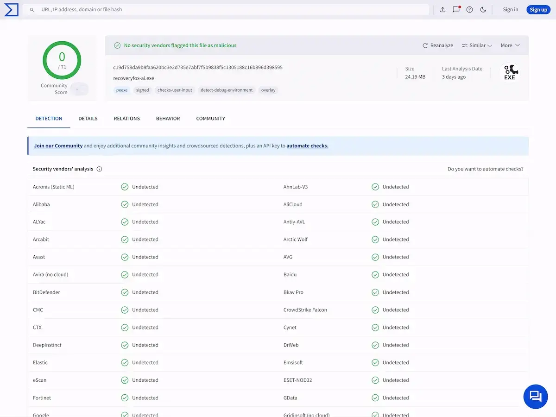556x417 pixels.
Task: Toggle dark mode moon icon
Action: (483, 10)
